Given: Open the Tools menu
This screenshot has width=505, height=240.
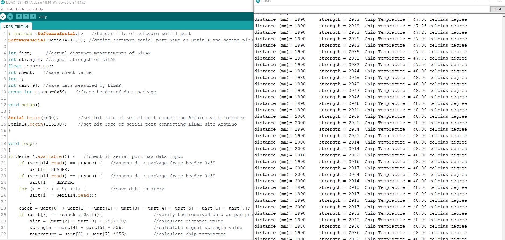Looking at the screenshot, I should (30, 9).
